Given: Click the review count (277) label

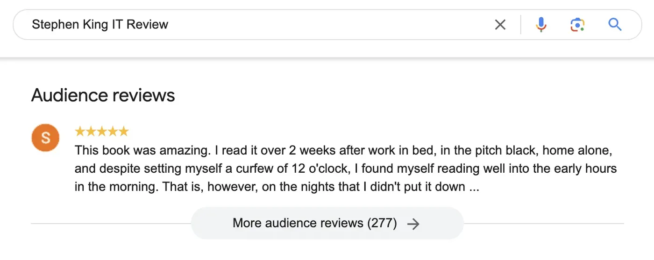Looking at the screenshot, I should click(382, 223).
